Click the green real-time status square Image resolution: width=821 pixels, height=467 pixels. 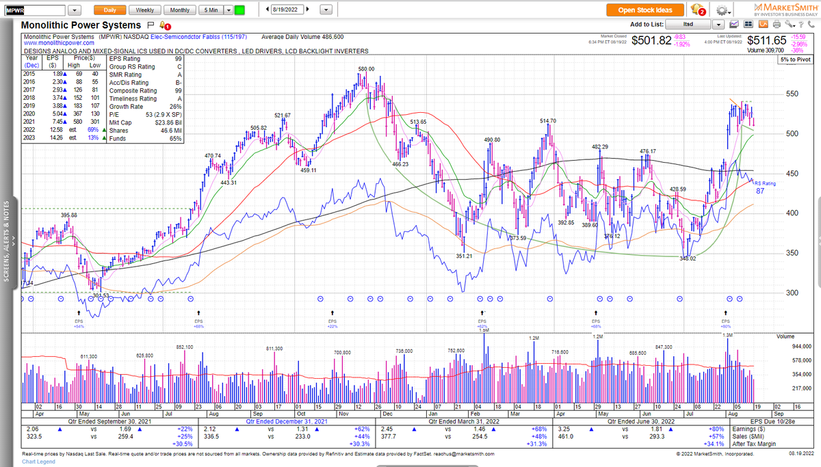[x=239, y=10]
